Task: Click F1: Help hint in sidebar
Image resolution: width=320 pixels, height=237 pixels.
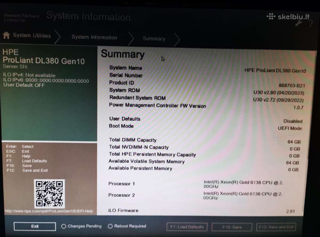Action: [18, 156]
